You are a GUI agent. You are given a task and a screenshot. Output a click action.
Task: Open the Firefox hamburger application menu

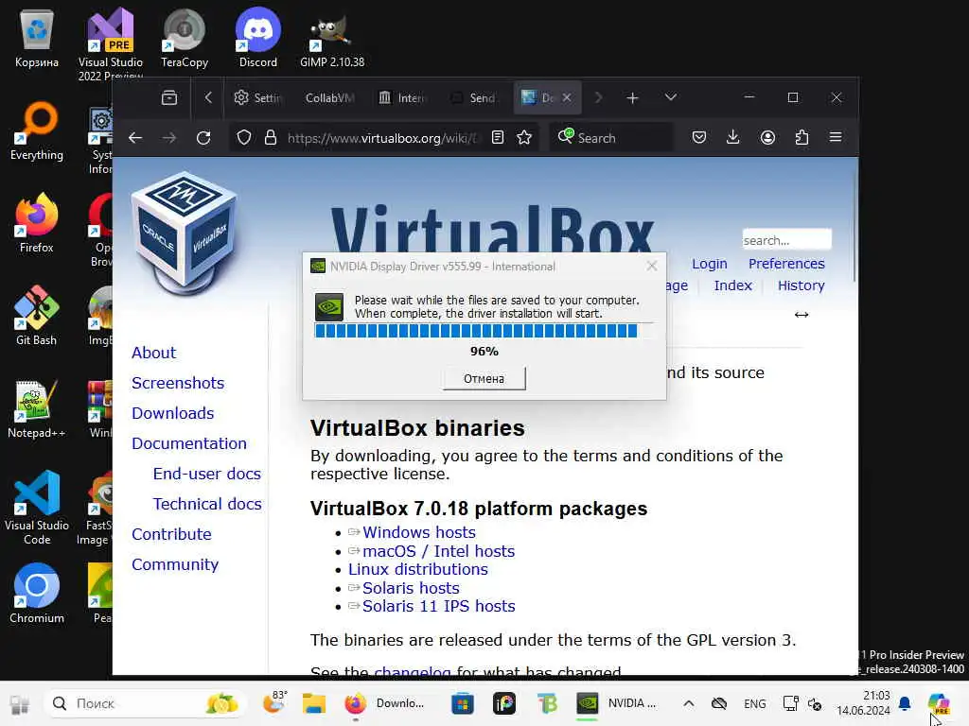click(x=836, y=137)
